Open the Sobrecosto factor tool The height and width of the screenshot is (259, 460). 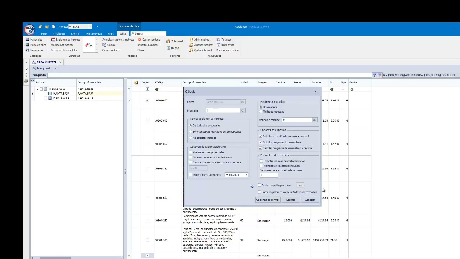click(x=175, y=41)
